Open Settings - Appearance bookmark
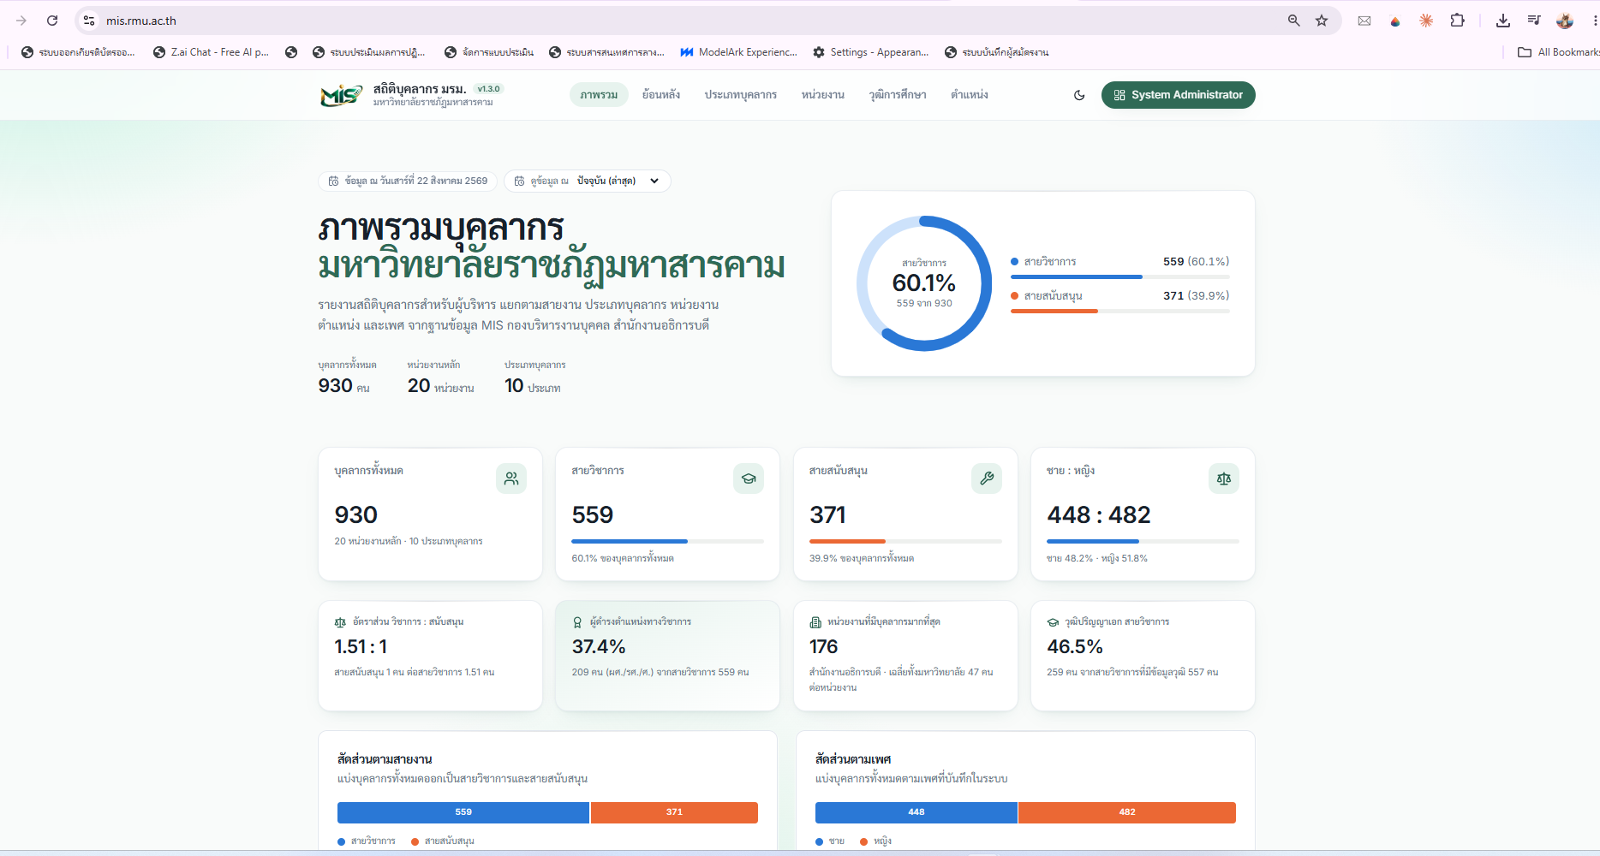1600x856 pixels. click(x=870, y=52)
